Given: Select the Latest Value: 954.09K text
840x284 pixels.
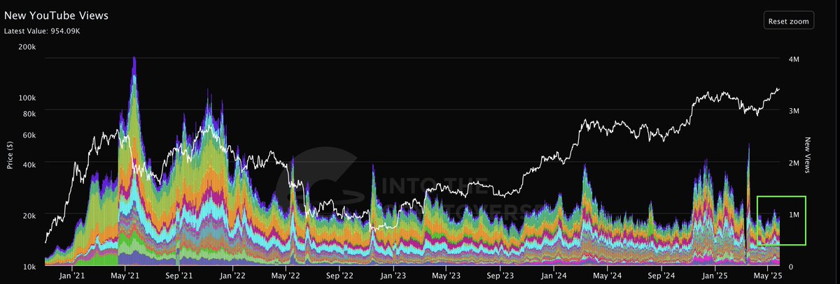Looking at the screenshot, I should [x=43, y=31].
